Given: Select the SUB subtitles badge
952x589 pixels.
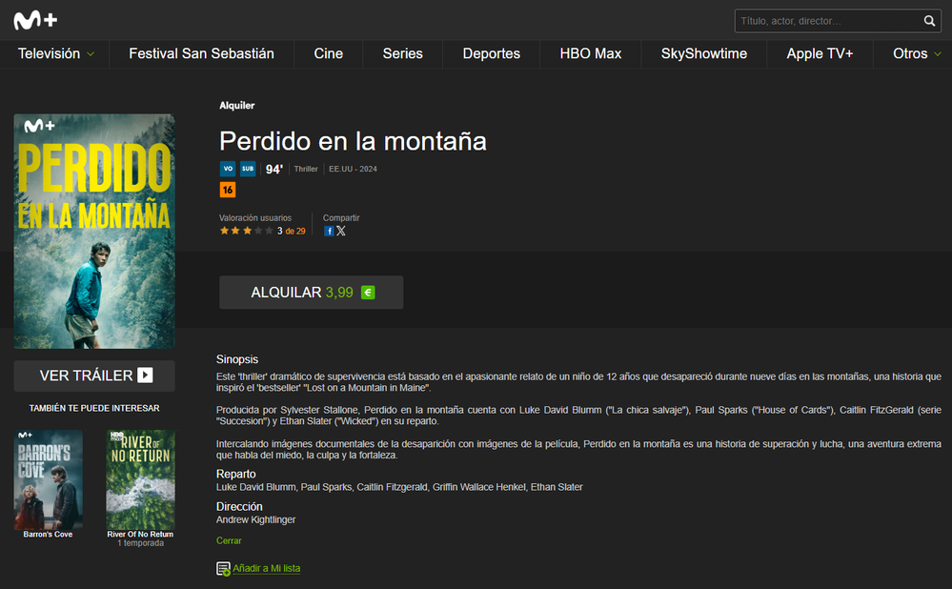Looking at the screenshot, I should coord(248,168).
